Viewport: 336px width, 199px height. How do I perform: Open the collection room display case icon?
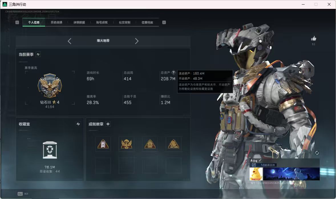tap(50, 150)
